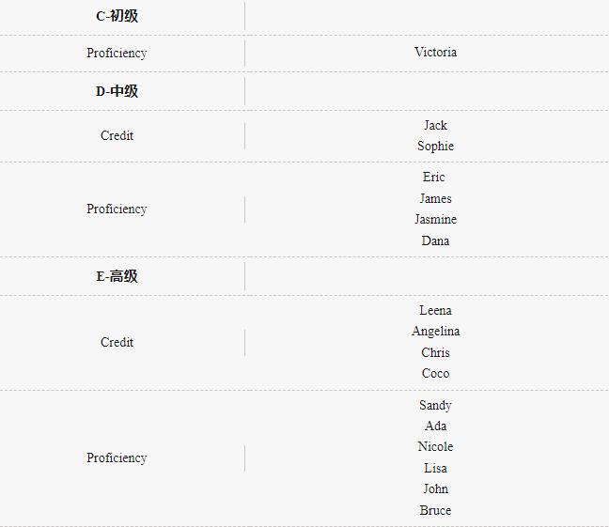Click on the name Angelina
Viewport: 609px width, 527px height.
point(435,331)
